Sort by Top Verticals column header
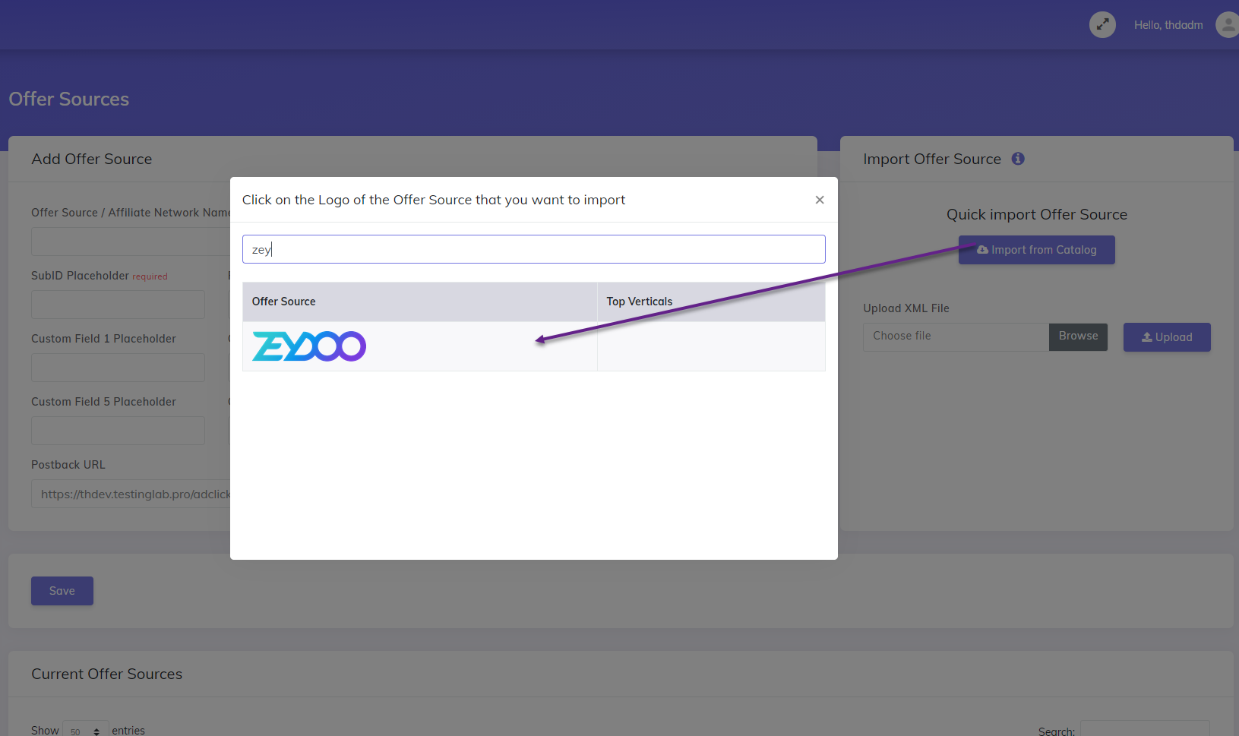Screen dimensions: 1239x736 click(x=711, y=302)
